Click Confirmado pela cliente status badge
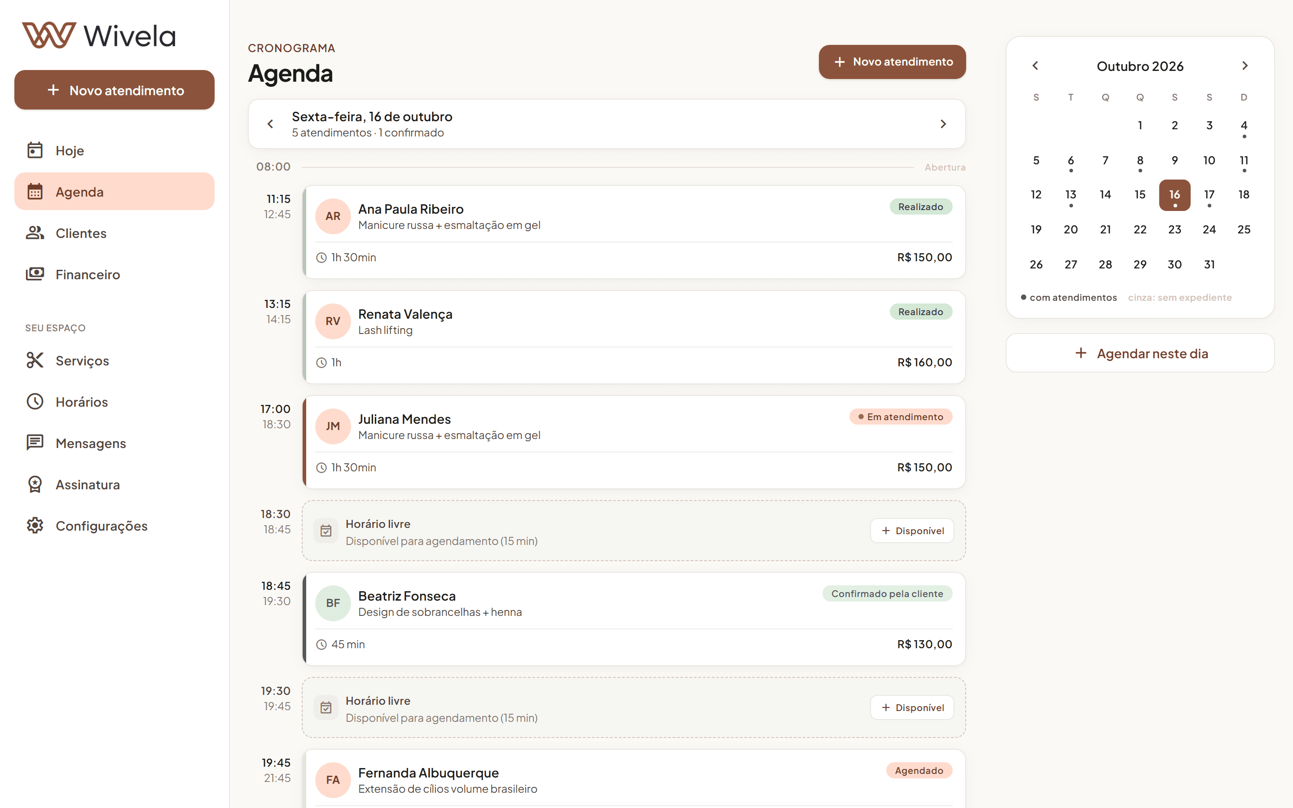The image size is (1293, 808). pyautogui.click(x=887, y=594)
